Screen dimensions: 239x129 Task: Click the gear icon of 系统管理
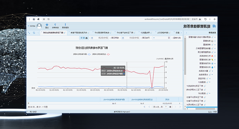212,41
